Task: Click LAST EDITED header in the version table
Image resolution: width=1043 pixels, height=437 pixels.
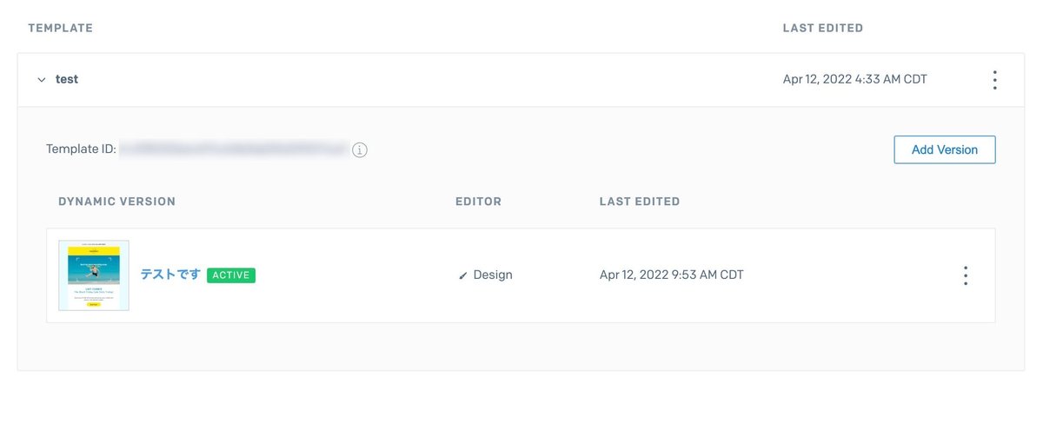Action: point(640,202)
